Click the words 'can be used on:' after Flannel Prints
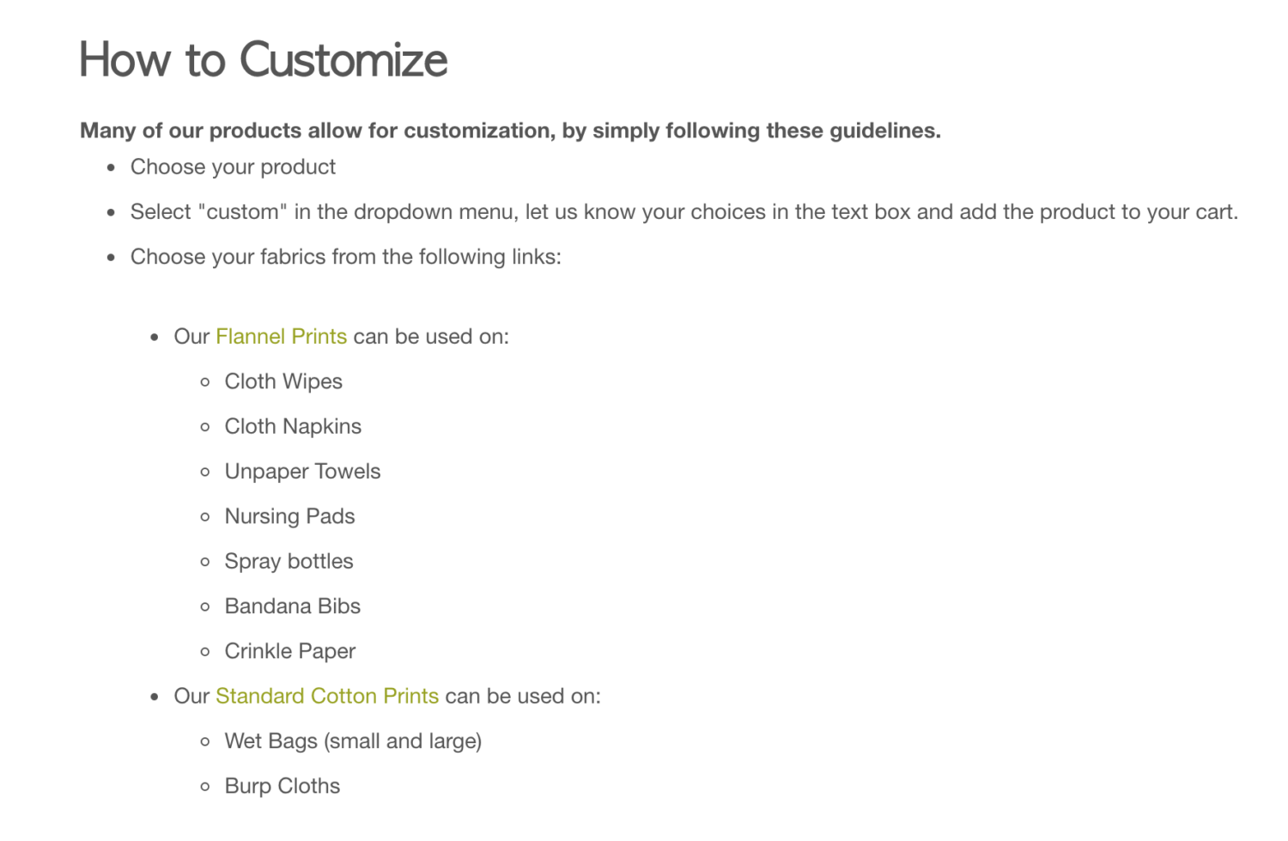Viewport: 1288px width, 841px height. [431, 336]
